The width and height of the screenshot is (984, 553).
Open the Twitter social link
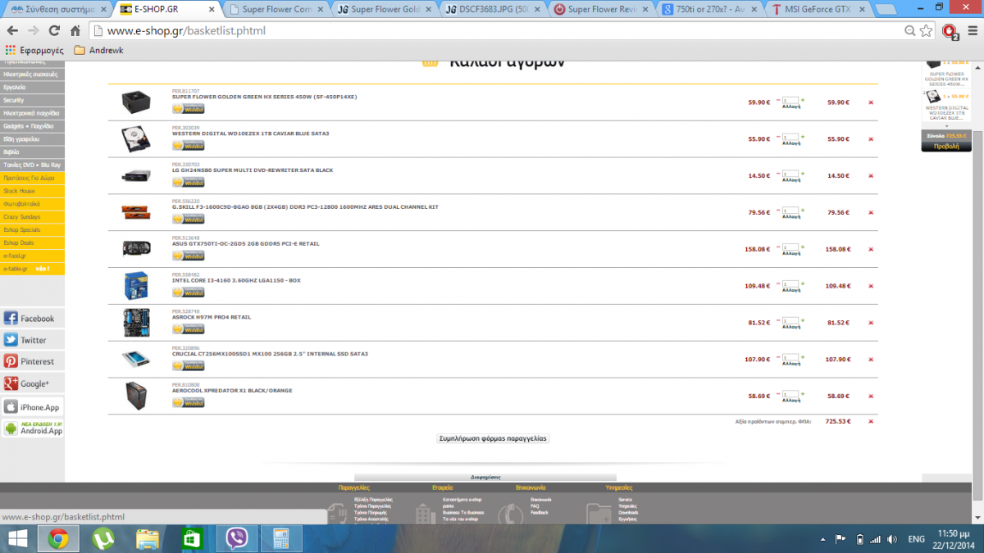coord(32,340)
